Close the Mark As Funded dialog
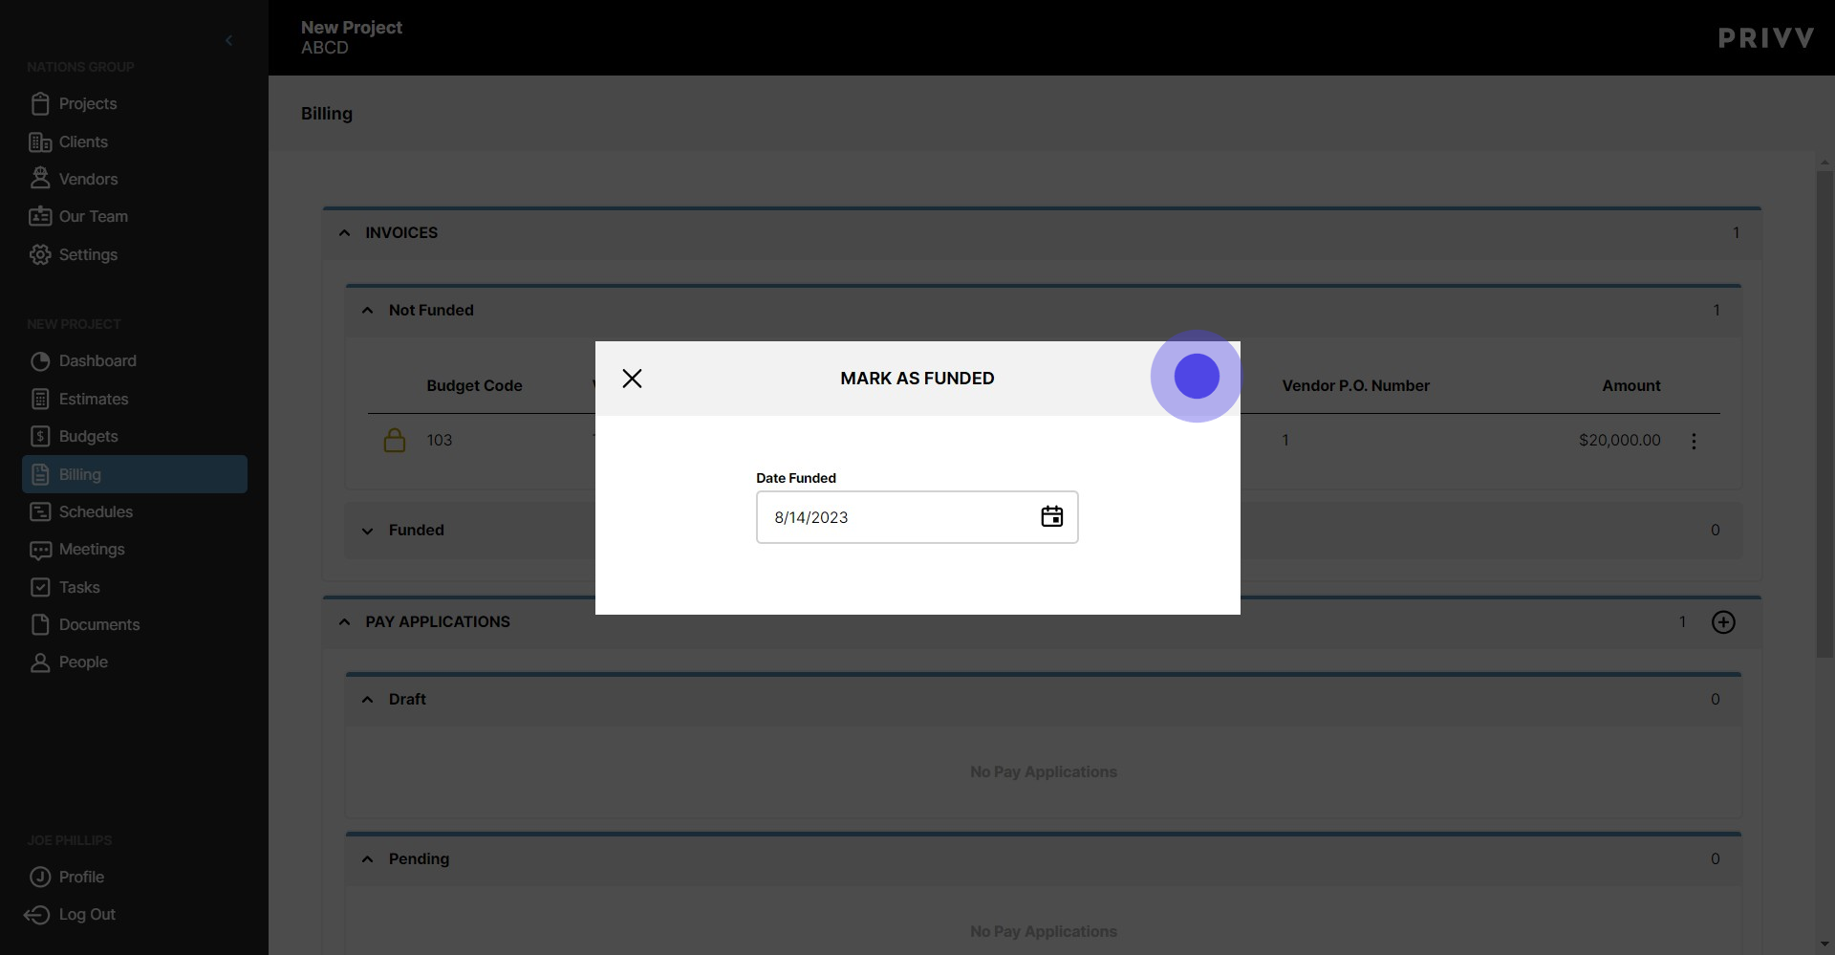The height and width of the screenshot is (955, 1835). 632,379
